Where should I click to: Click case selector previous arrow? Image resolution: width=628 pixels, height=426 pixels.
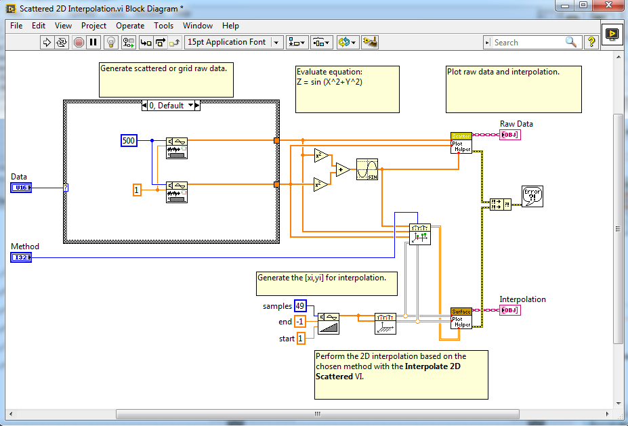coord(144,105)
